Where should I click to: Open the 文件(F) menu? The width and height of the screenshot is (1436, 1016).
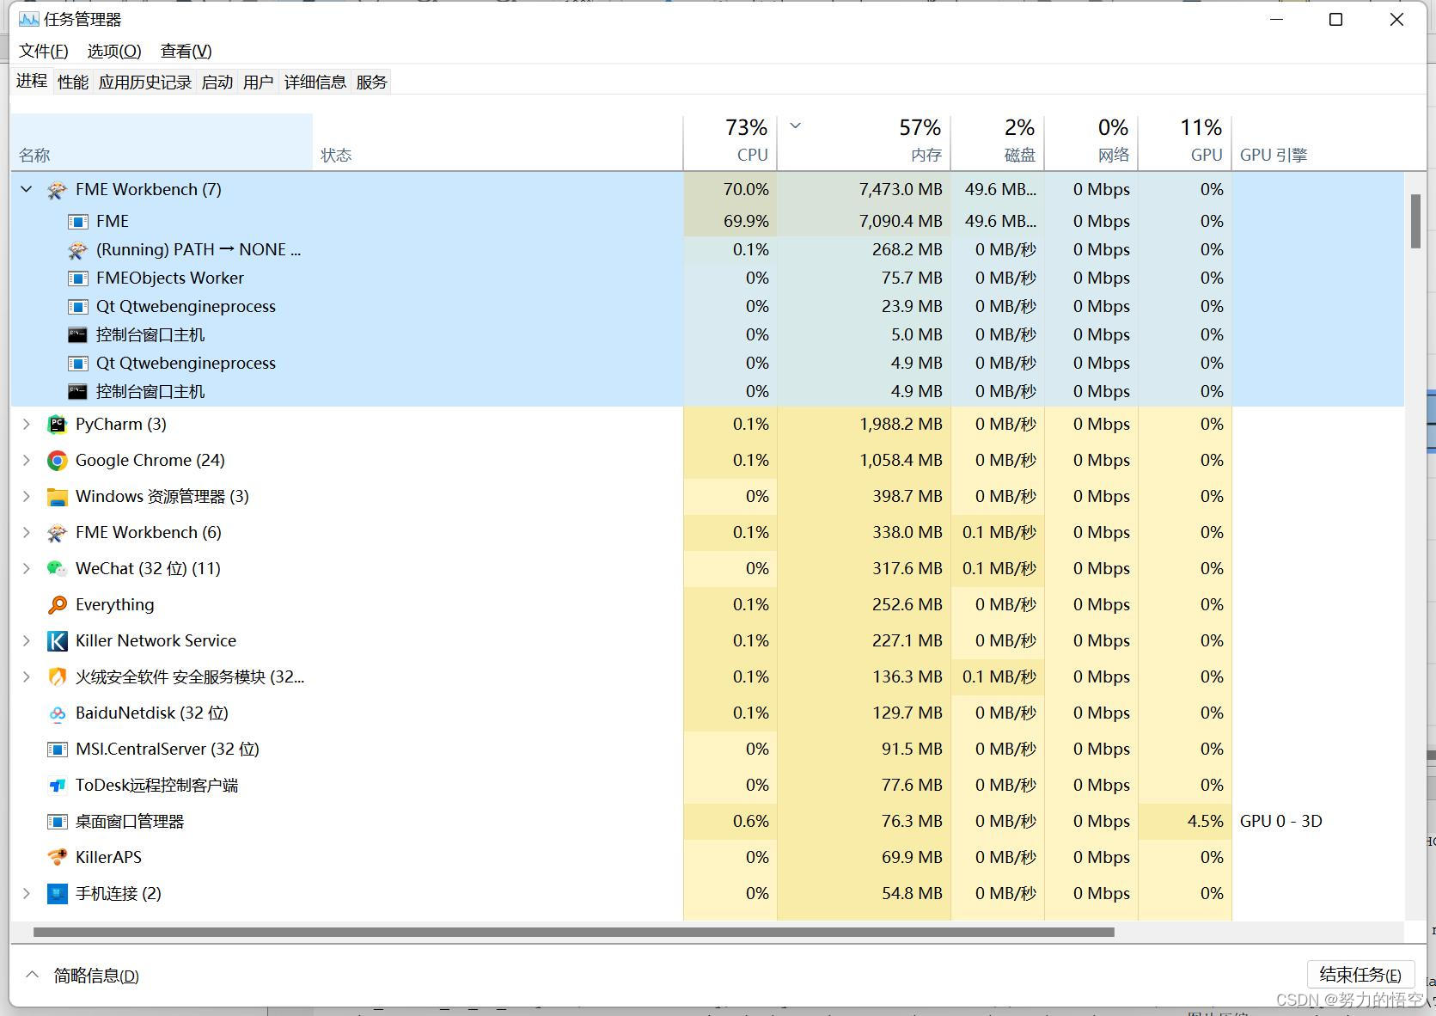click(43, 51)
